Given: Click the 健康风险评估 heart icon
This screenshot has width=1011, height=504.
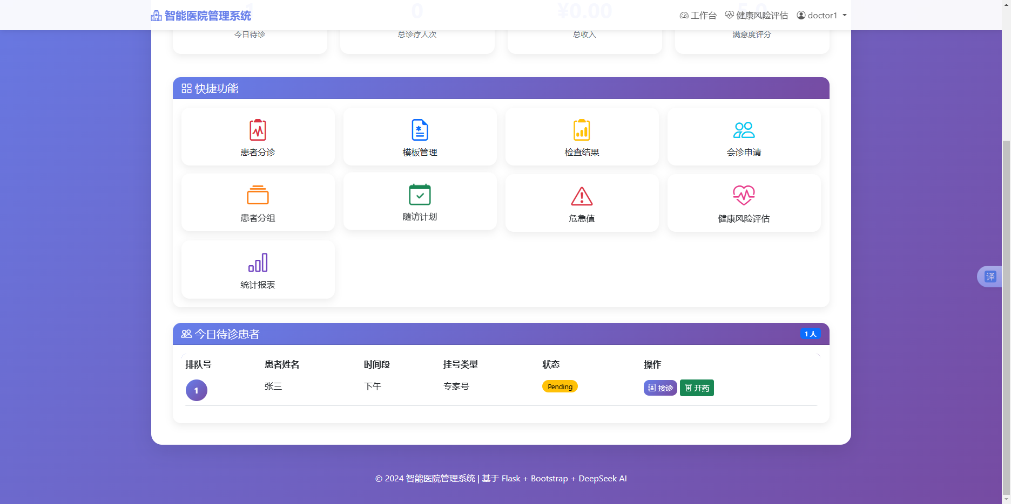Looking at the screenshot, I should tap(744, 195).
